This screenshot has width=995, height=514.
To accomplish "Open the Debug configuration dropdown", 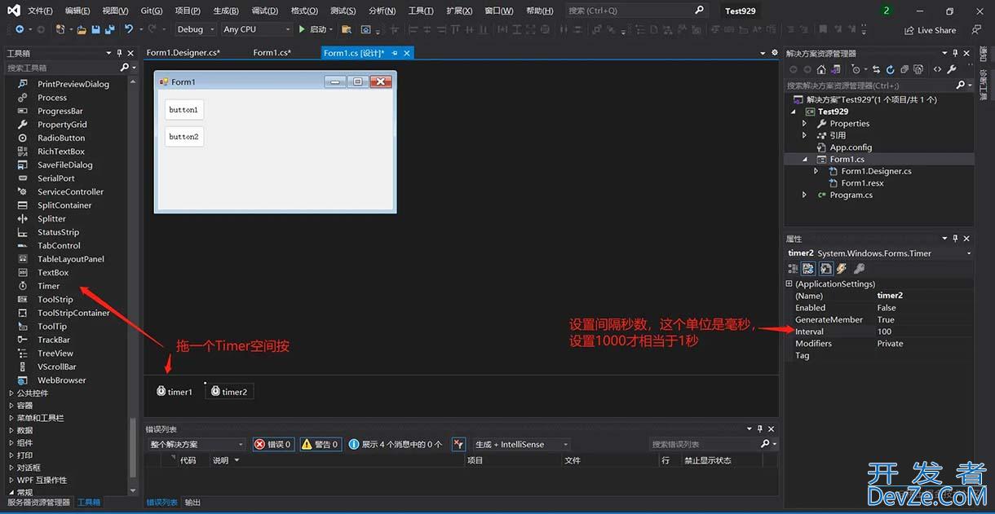I will pyautogui.click(x=196, y=29).
